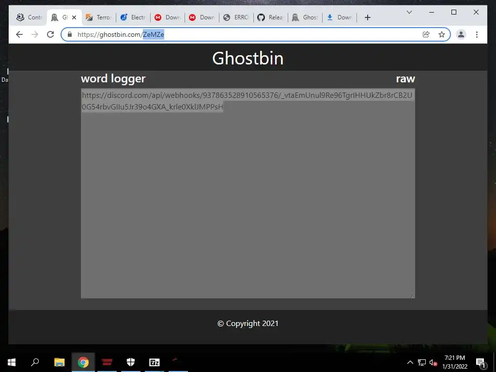Viewport: 496px width, 372px height.
Task: Open the clock and date flyout
Action: (x=454, y=362)
